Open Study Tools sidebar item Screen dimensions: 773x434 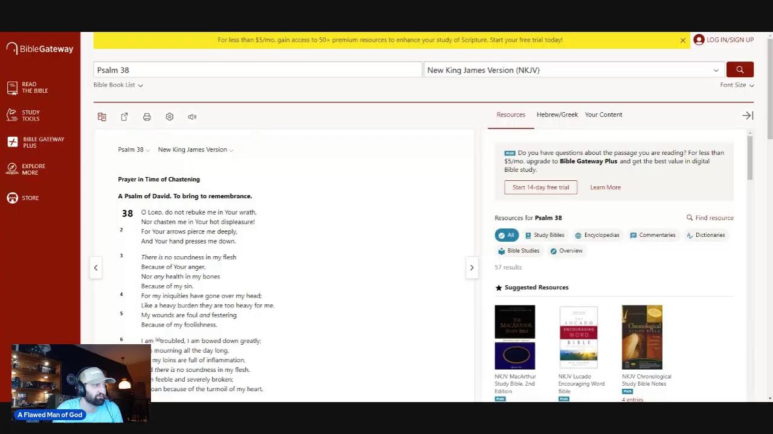(24, 115)
